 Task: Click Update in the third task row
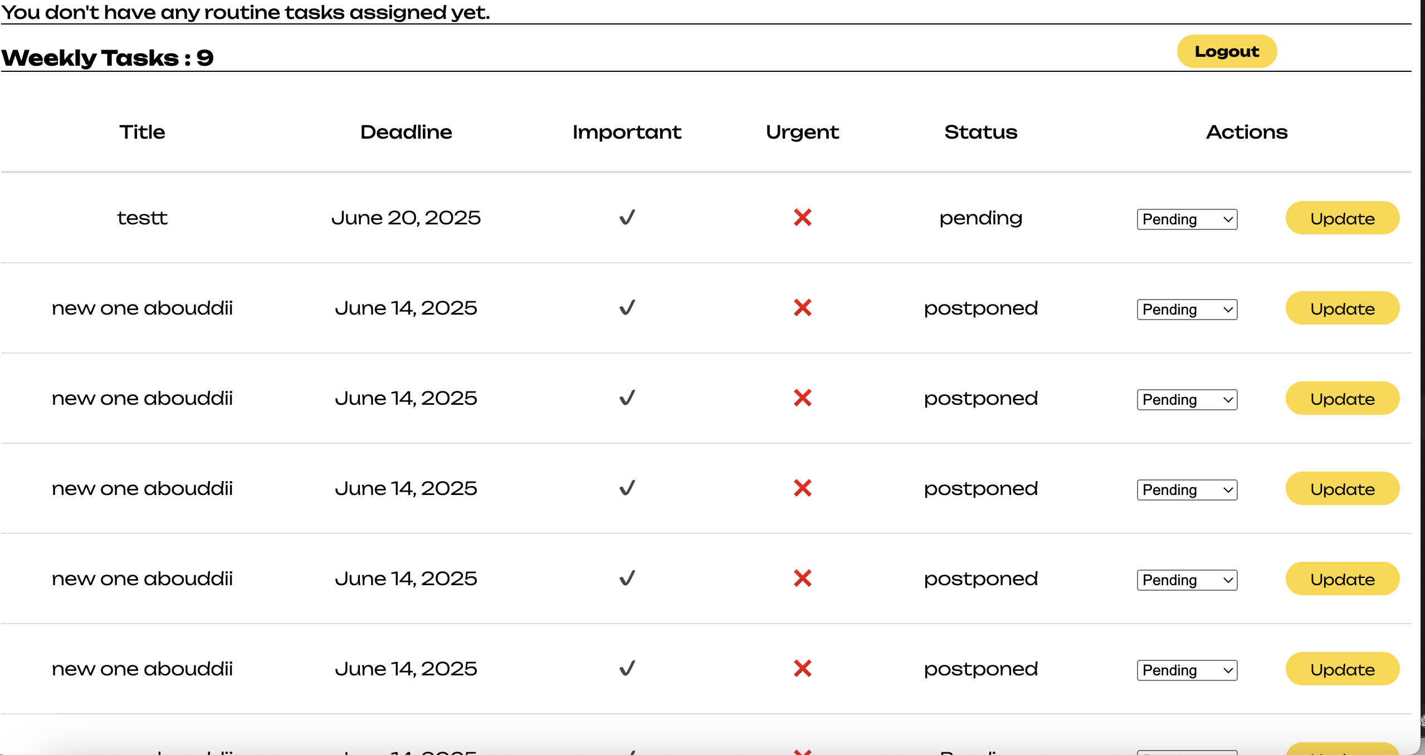coord(1342,399)
